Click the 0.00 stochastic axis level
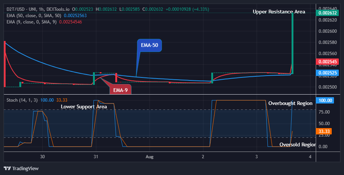Image resolution: width=344 pixels, height=175 pixels. (x=323, y=146)
